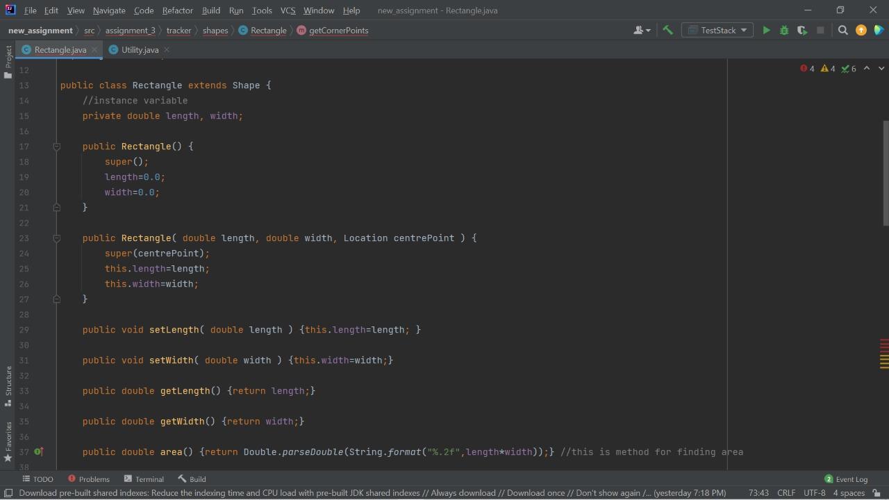Open Search Everywhere magnifier icon
This screenshot has height=500, width=889.
[x=843, y=31]
